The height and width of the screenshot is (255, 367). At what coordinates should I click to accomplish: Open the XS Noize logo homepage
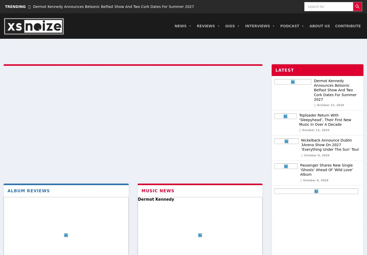coord(34,26)
